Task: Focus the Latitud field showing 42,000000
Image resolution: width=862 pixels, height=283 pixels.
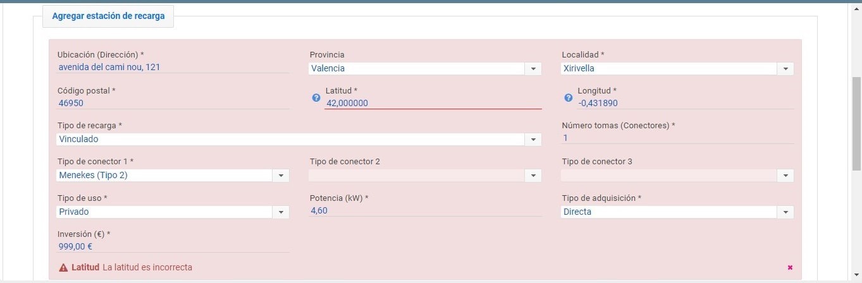Action: [433, 103]
